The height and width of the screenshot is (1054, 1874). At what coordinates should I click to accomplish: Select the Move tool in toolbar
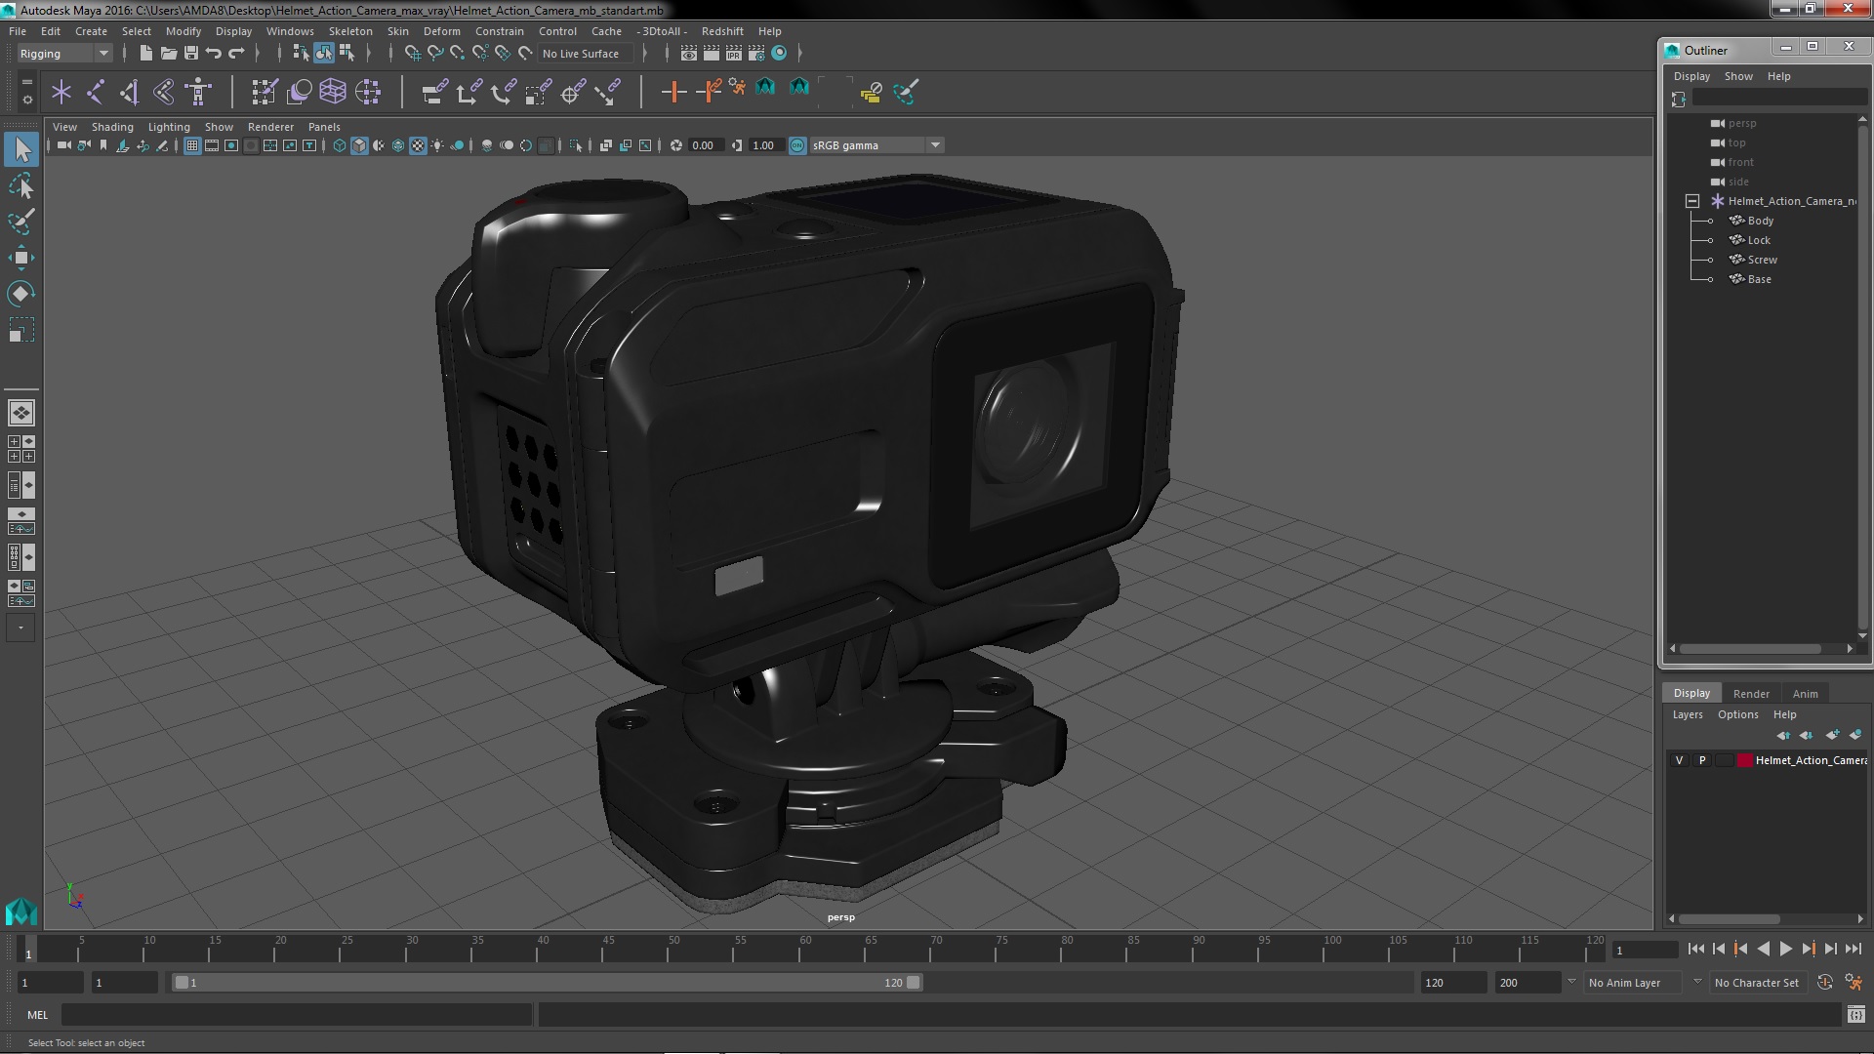coord(20,258)
